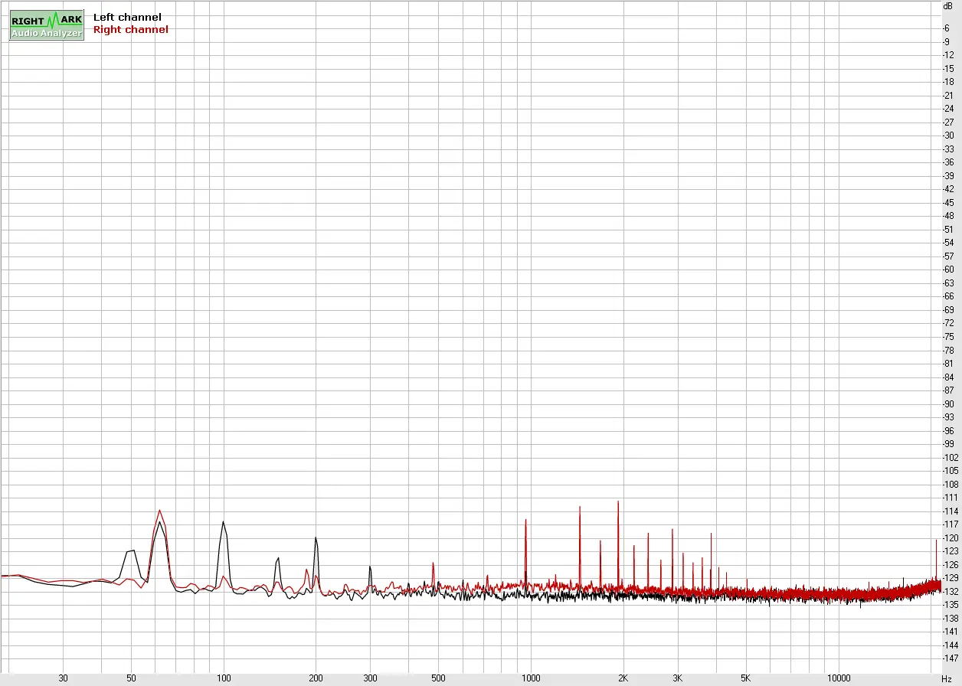Image resolution: width=962 pixels, height=686 pixels.
Task: Click the 100 frequency axis label
Action: pyautogui.click(x=224, y=678)
